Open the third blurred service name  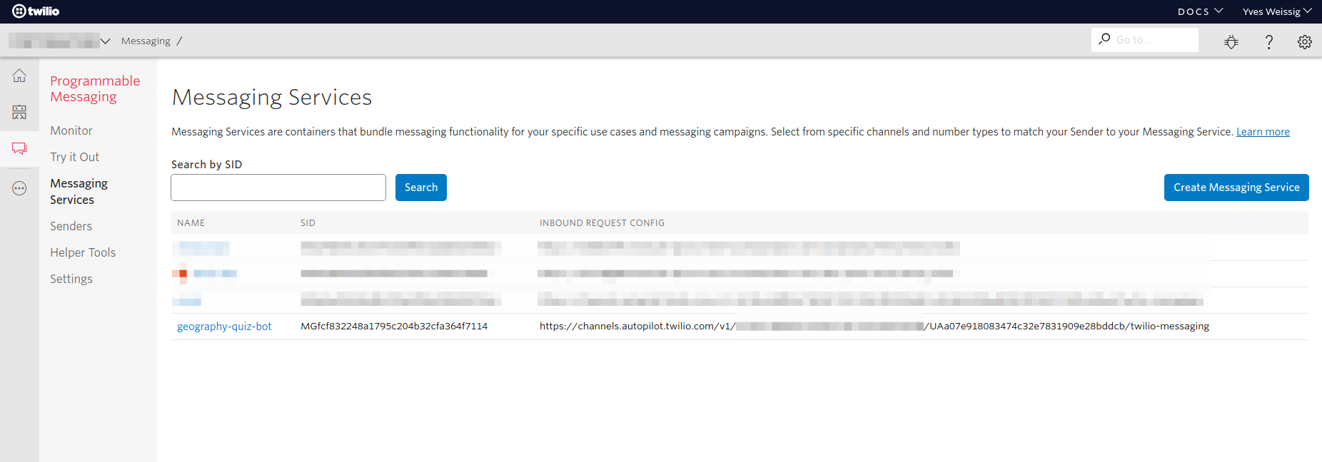tap(188, 300)
